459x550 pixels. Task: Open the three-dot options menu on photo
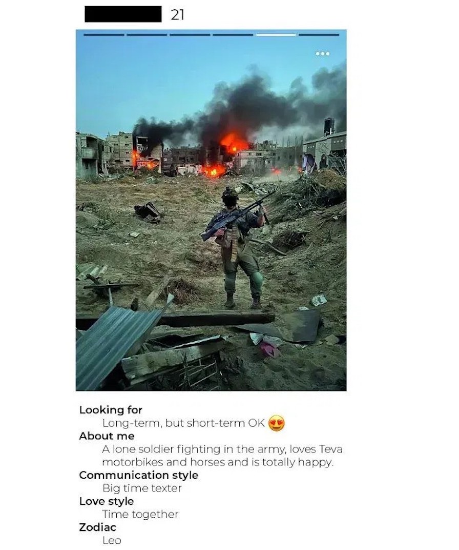[x=322, y=54]
